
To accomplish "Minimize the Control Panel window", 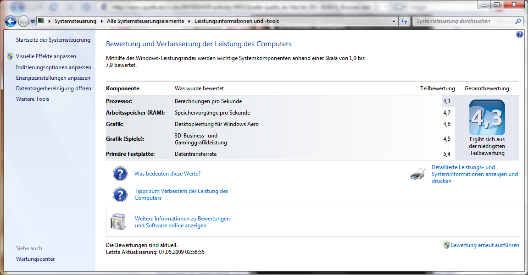I will [x=484, y=5].
